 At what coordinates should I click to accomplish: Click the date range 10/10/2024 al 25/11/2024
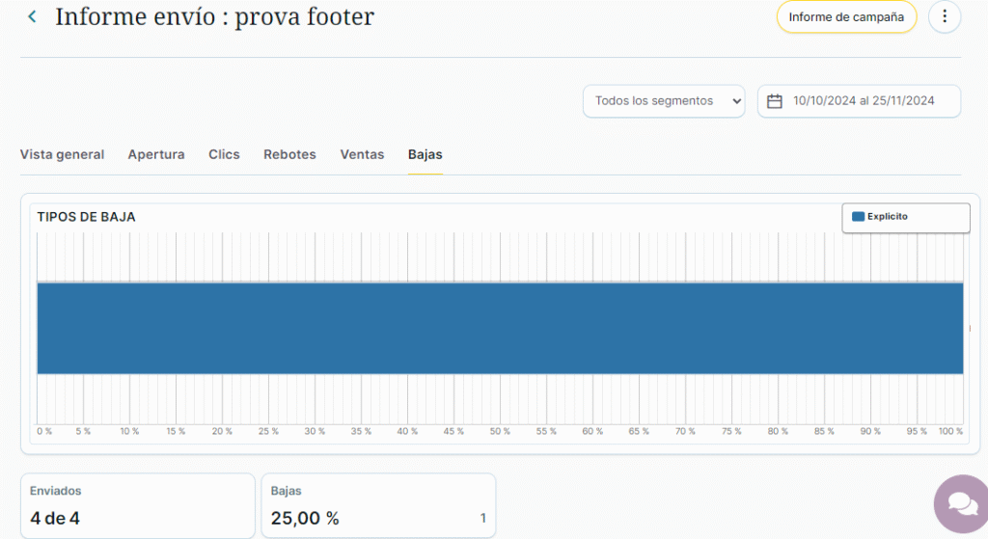point(864,101)
